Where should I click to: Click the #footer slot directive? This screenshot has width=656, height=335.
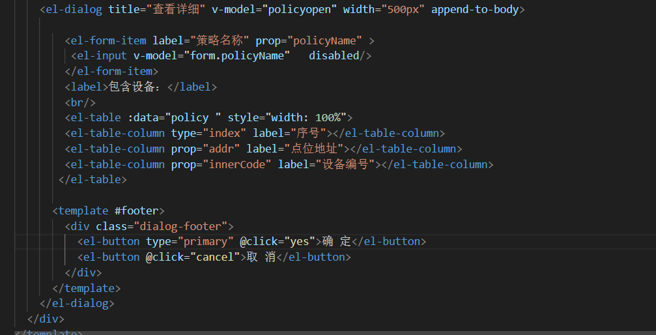click(x=137, y=211)
